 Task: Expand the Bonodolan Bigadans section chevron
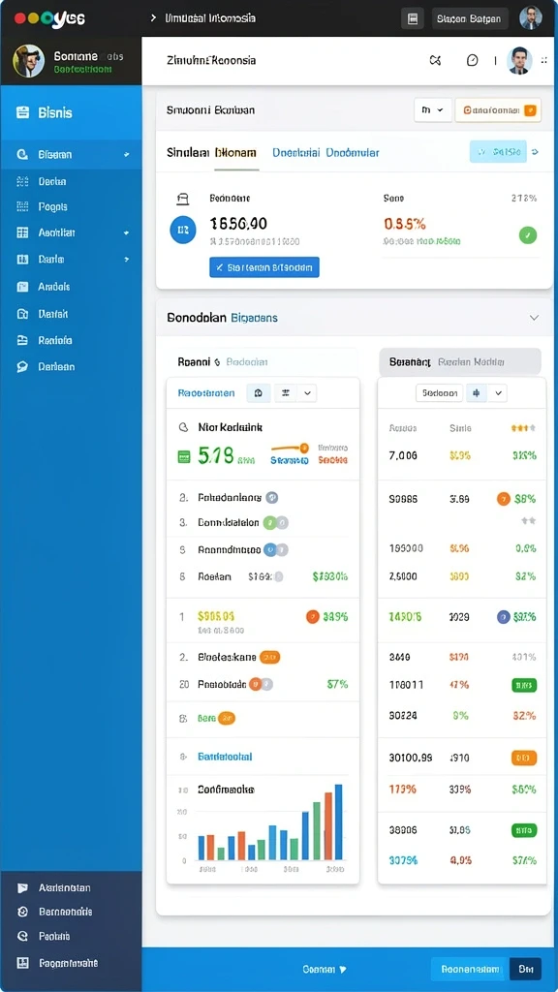coord(534,318)
